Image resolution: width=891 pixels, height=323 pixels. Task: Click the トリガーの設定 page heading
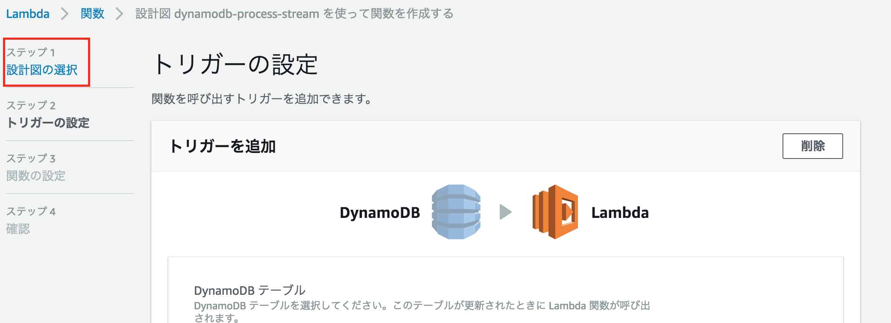(235, 65)
